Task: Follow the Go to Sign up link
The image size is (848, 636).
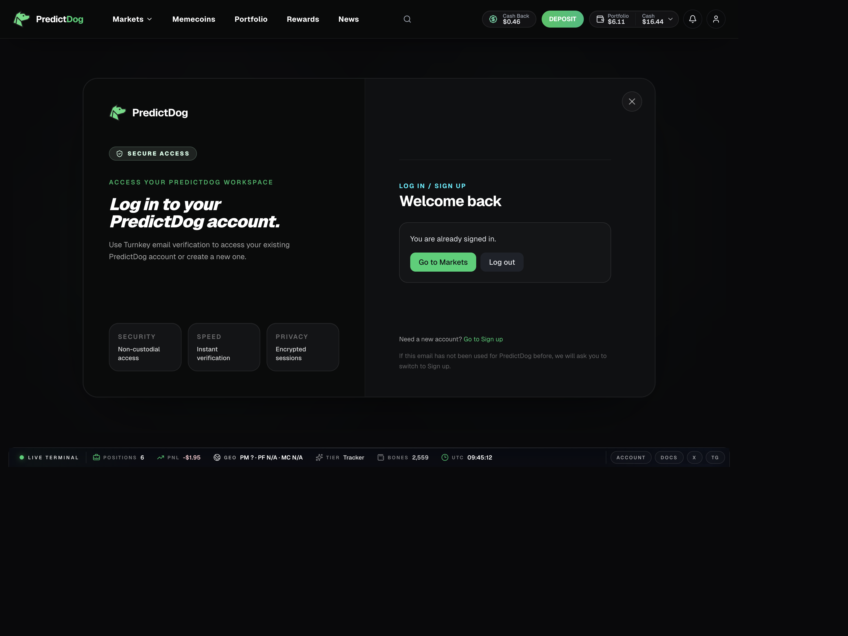Action: coord(483,339)
